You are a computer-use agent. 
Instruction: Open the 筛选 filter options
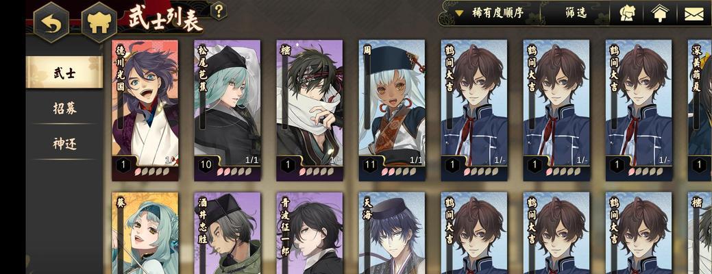[x=576, y=13]
